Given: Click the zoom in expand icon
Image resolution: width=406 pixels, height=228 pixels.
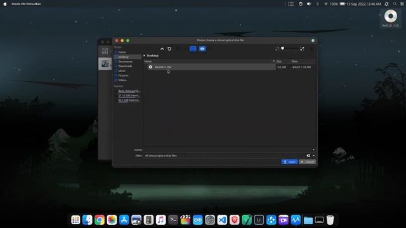Looking at the screenshot, I should pyautogui.click(x=302, y=49).
